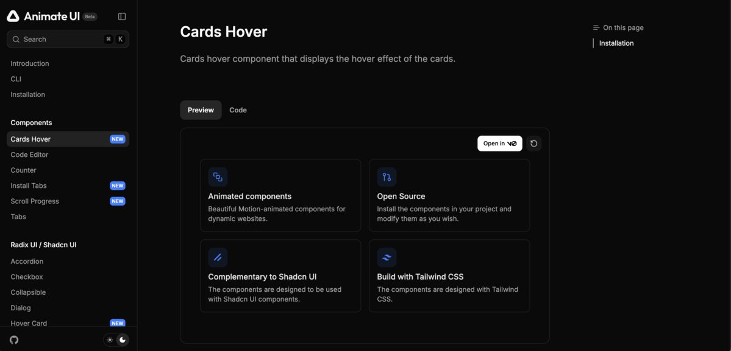Click the Open Source card title
The width and height of the screenshot is (731, 351).
point(401,197)
